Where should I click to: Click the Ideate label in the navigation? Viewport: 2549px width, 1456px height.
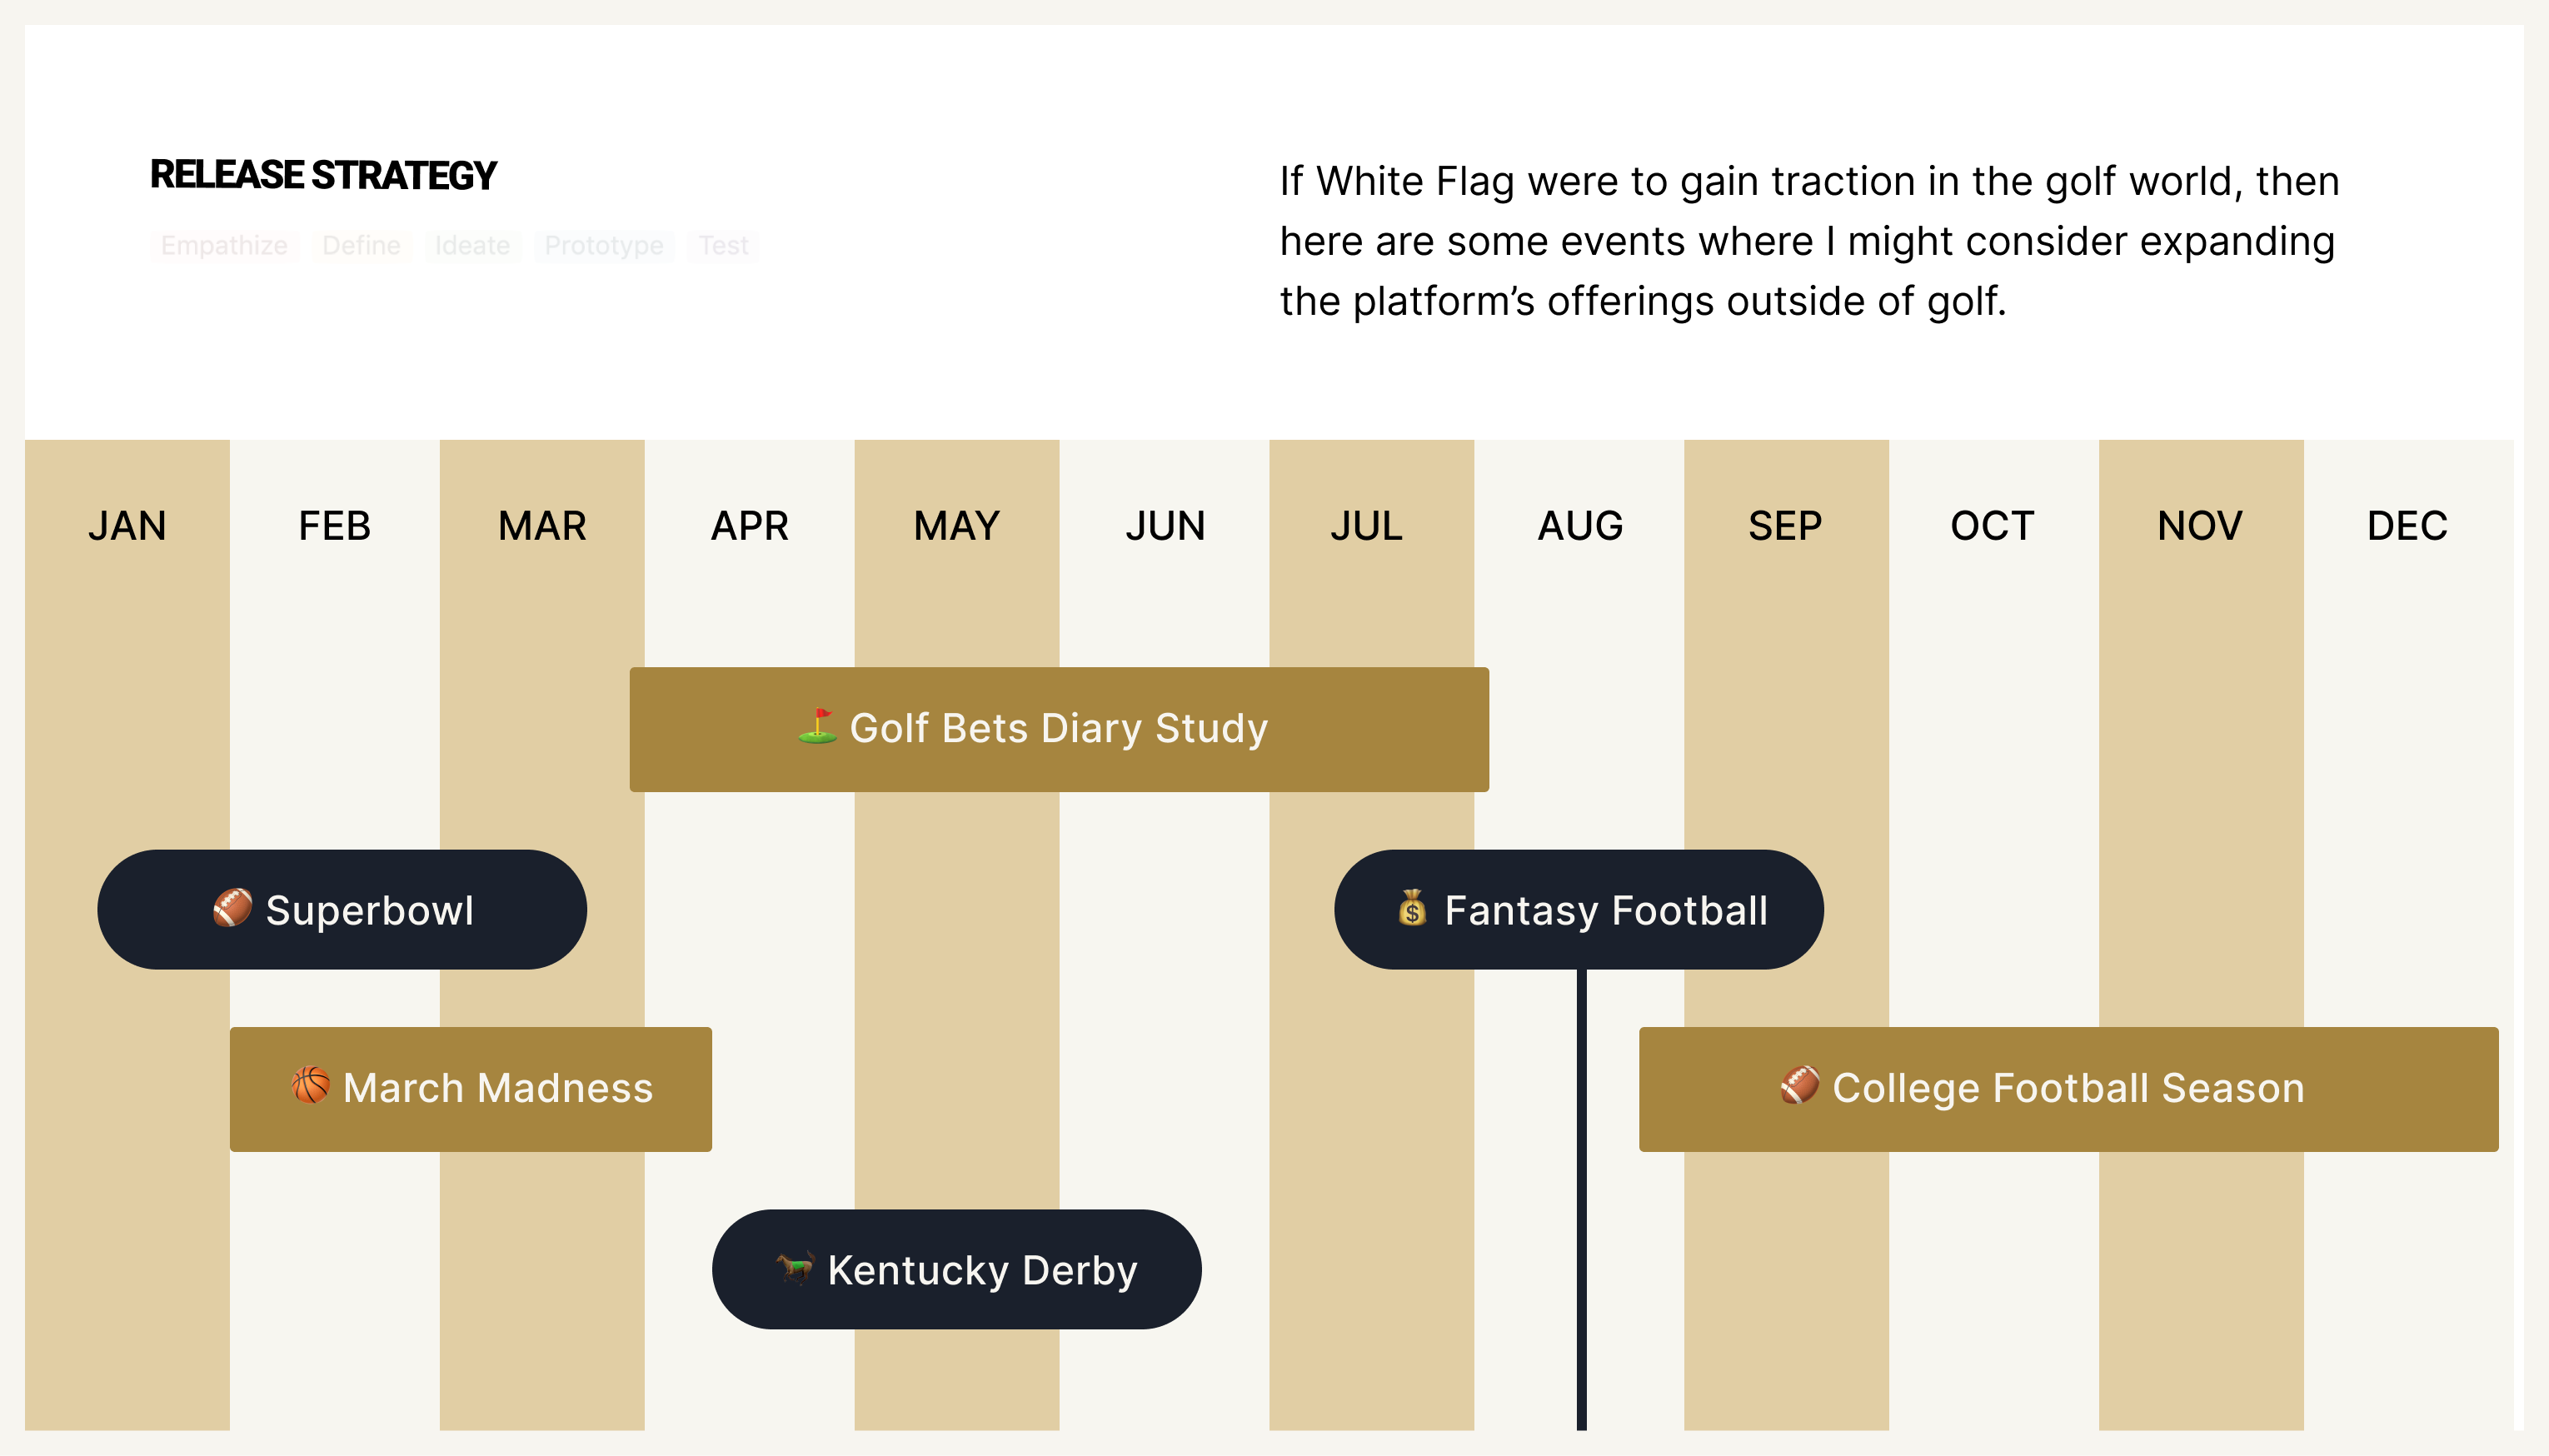pos(472,245)
